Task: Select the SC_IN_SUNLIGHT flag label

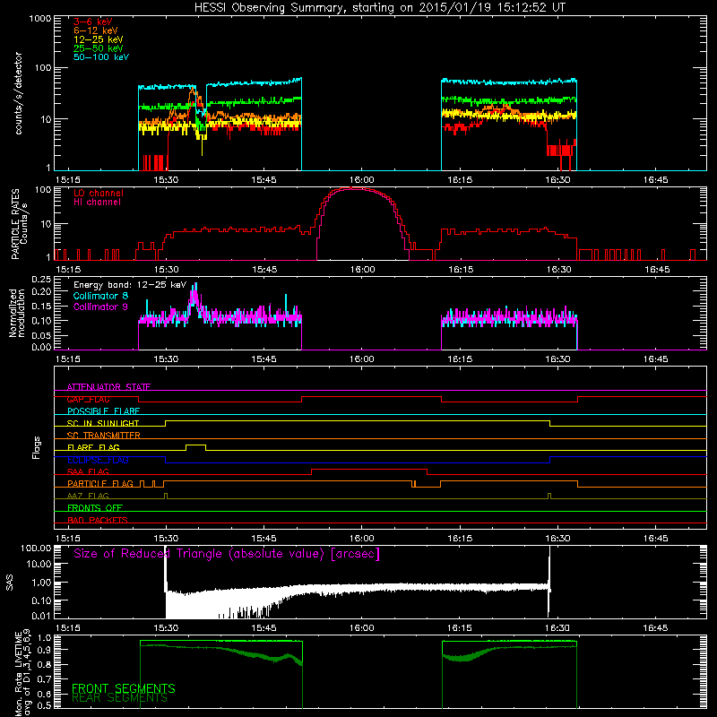Action: click(103, 423)
